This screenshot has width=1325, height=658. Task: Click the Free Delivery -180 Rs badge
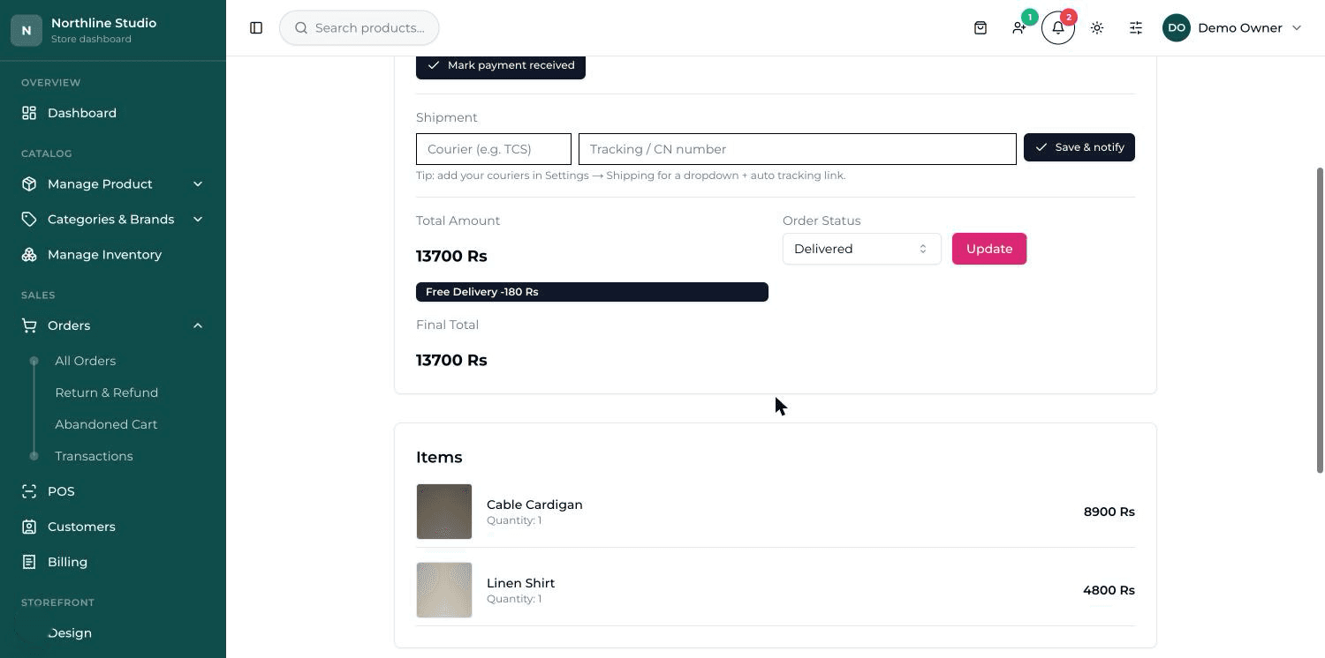point(592,292)
